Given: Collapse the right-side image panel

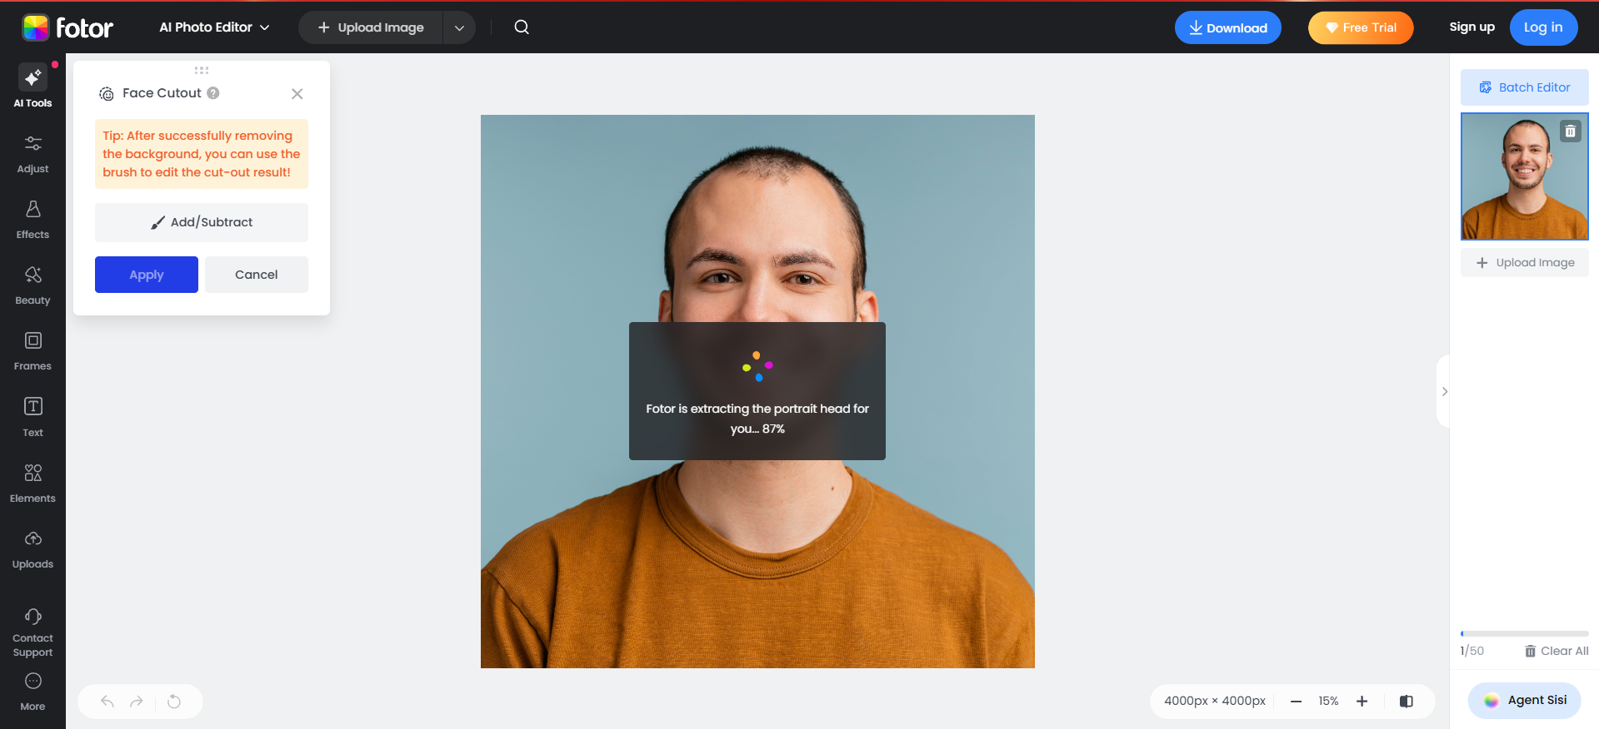Looking at the screenshot, I should click(1444, 391).
